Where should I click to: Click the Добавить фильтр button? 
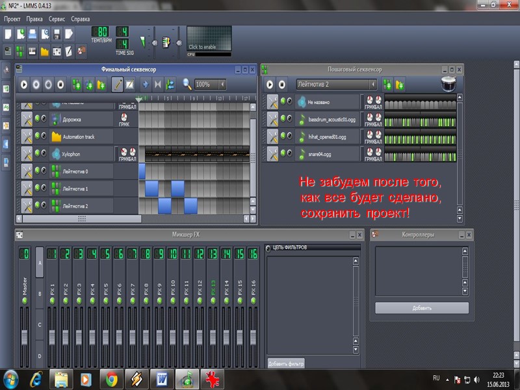click(285, 364)
